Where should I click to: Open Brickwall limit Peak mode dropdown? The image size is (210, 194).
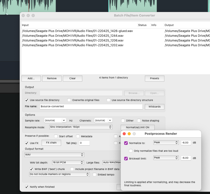166,158
